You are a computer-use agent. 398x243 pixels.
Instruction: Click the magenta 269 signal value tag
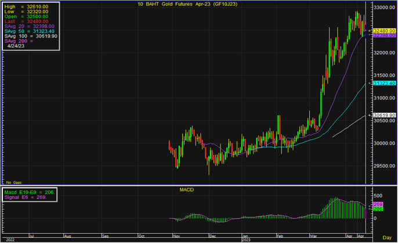click(378, 204)
